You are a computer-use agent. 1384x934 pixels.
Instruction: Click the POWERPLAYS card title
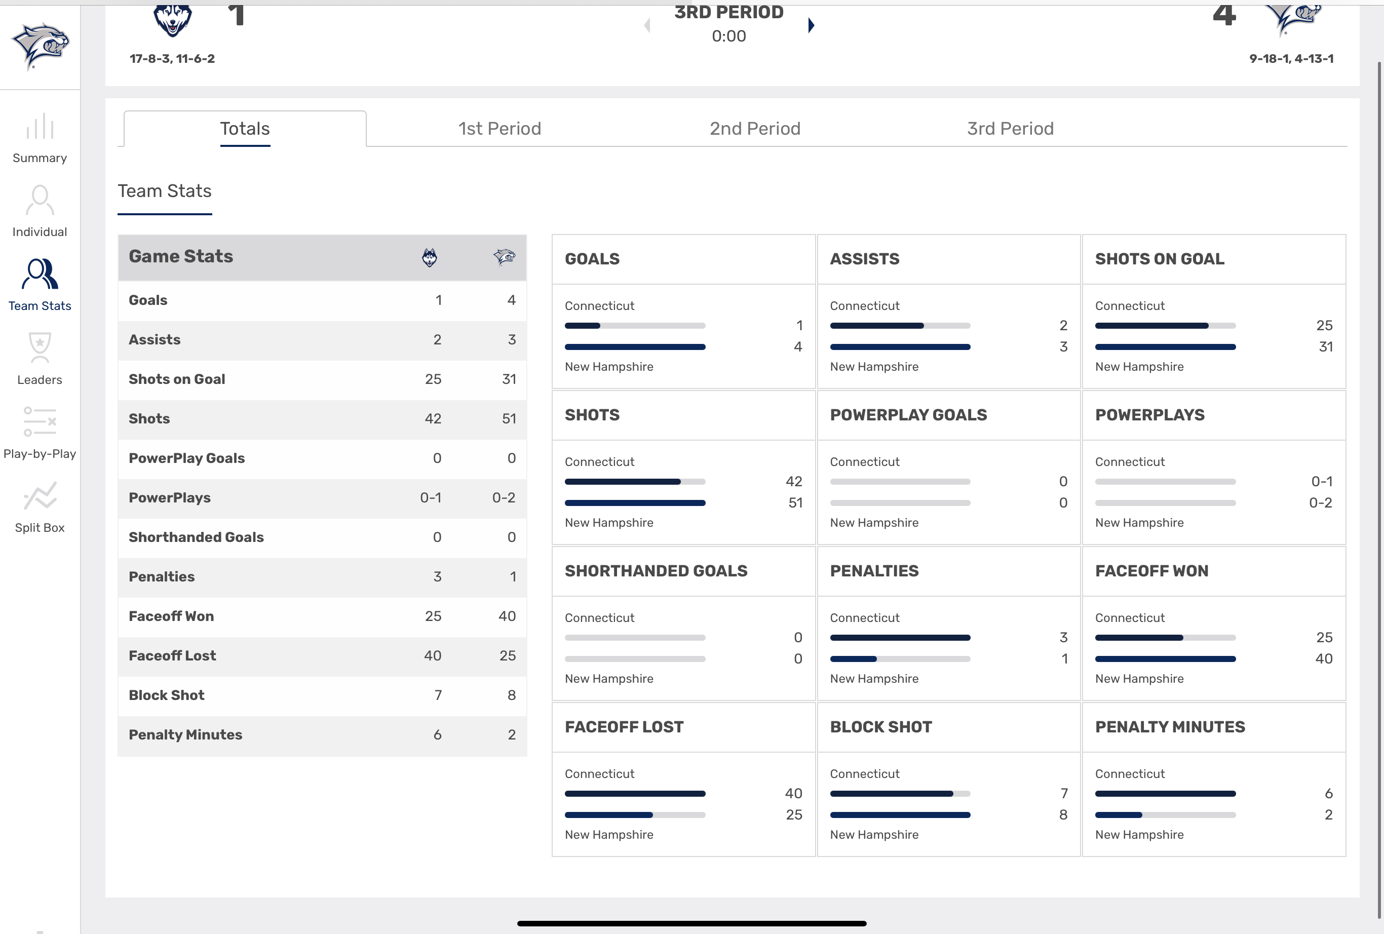pos(1149,415)
